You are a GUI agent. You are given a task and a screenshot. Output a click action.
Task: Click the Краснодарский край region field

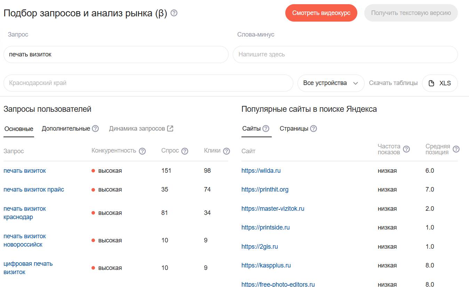click(x=148, y=83)
